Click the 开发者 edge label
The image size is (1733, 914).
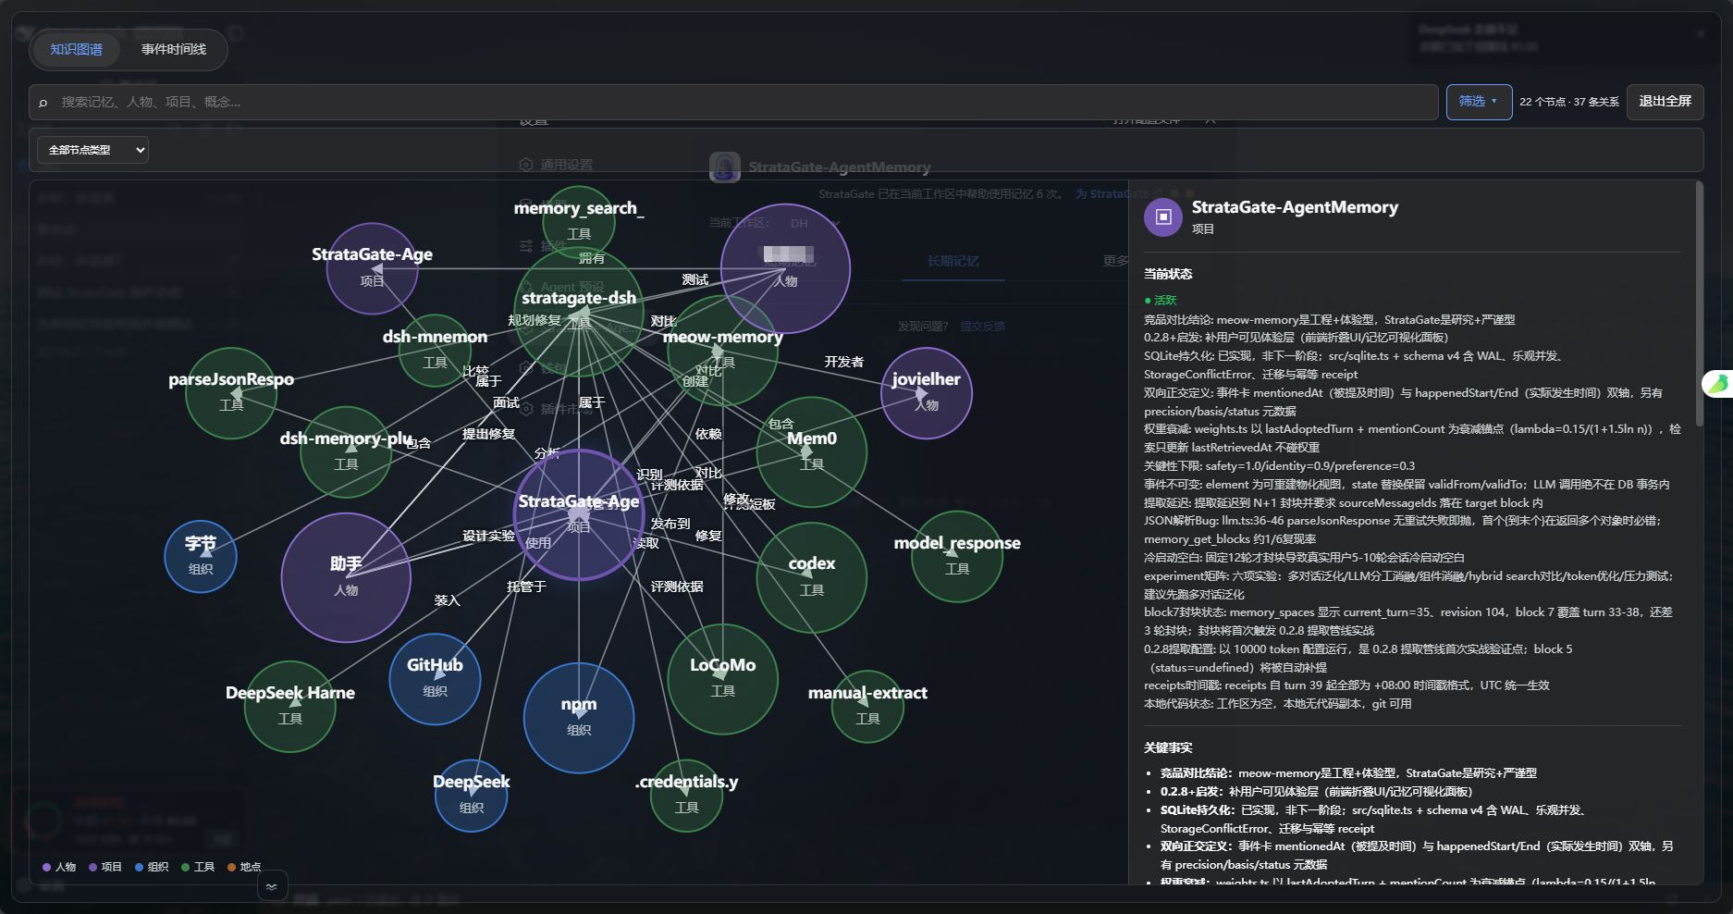(x=844, y=362)
